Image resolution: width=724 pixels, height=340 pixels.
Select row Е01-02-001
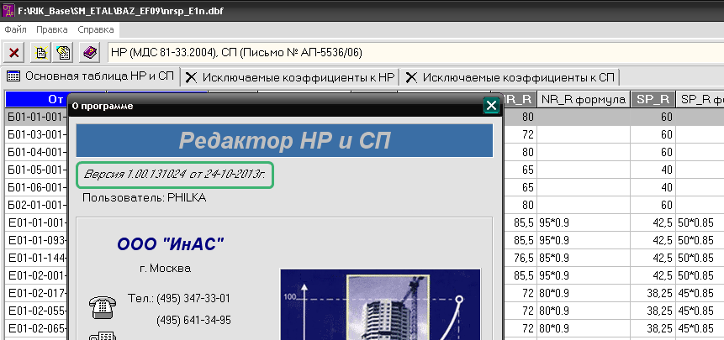(x=36, y=275)
